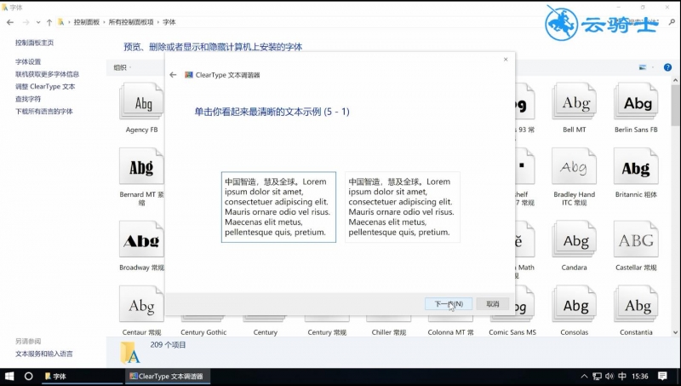Screen dimensions: 681x386
Task: Expand the view options dropdown arrow
Action: pyautogui.click(x=652, y=67)
